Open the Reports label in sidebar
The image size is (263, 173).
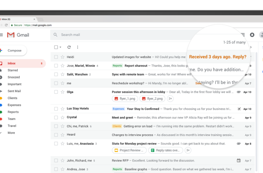tap(13, 112)
